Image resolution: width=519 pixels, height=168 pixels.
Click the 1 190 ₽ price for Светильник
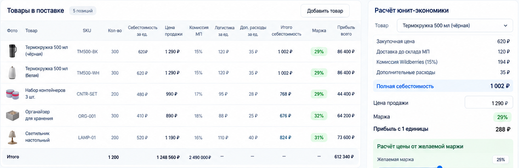point(172,137)
